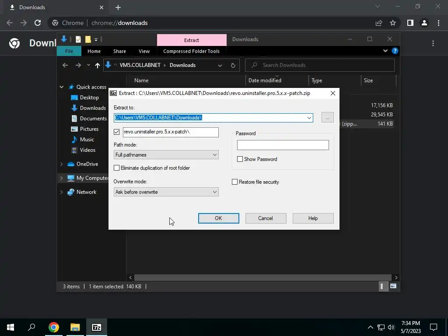
Task: Refresh the Explorer Downloads folder
Action: pos(233,66)
